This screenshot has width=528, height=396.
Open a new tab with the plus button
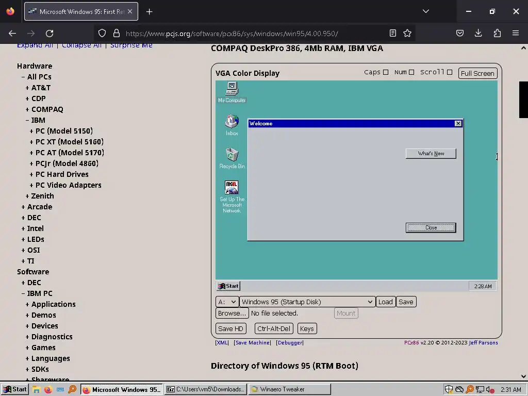click(149, 12)
